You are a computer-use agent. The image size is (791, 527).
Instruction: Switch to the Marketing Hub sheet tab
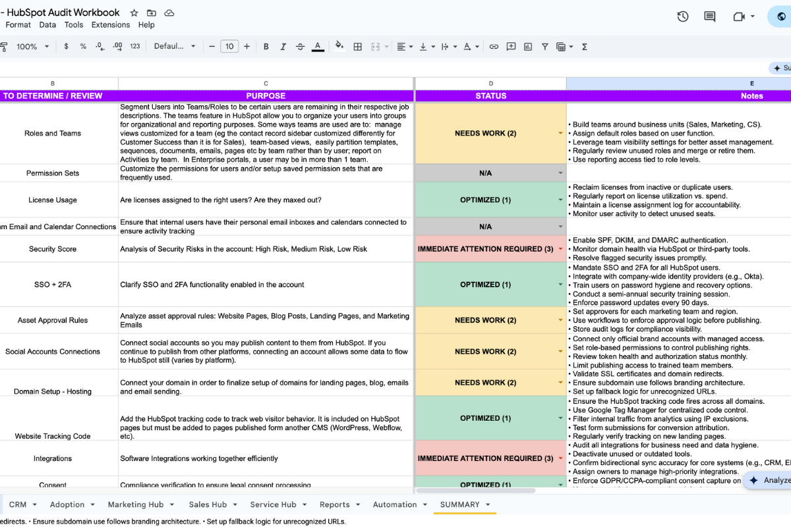pyautogui.click(x=136, y=505)
